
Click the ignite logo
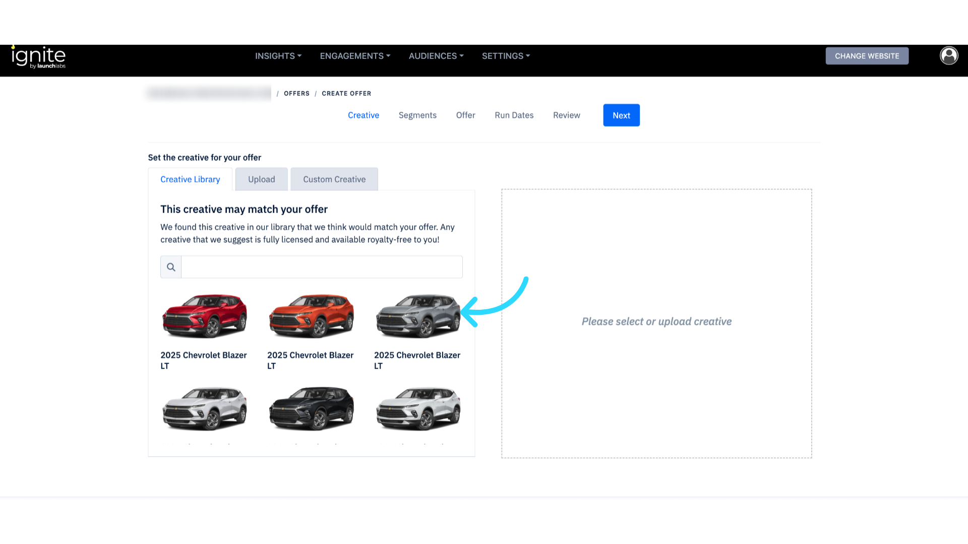click(39, 56)
